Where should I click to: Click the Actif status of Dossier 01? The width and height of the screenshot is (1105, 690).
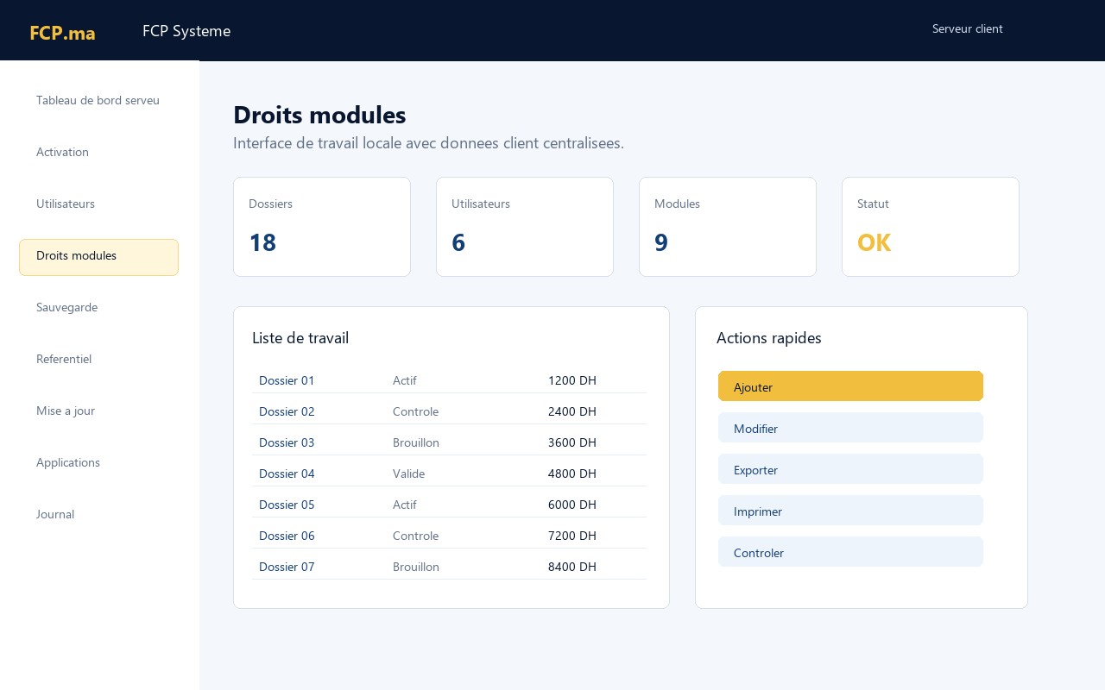point(405,380)
